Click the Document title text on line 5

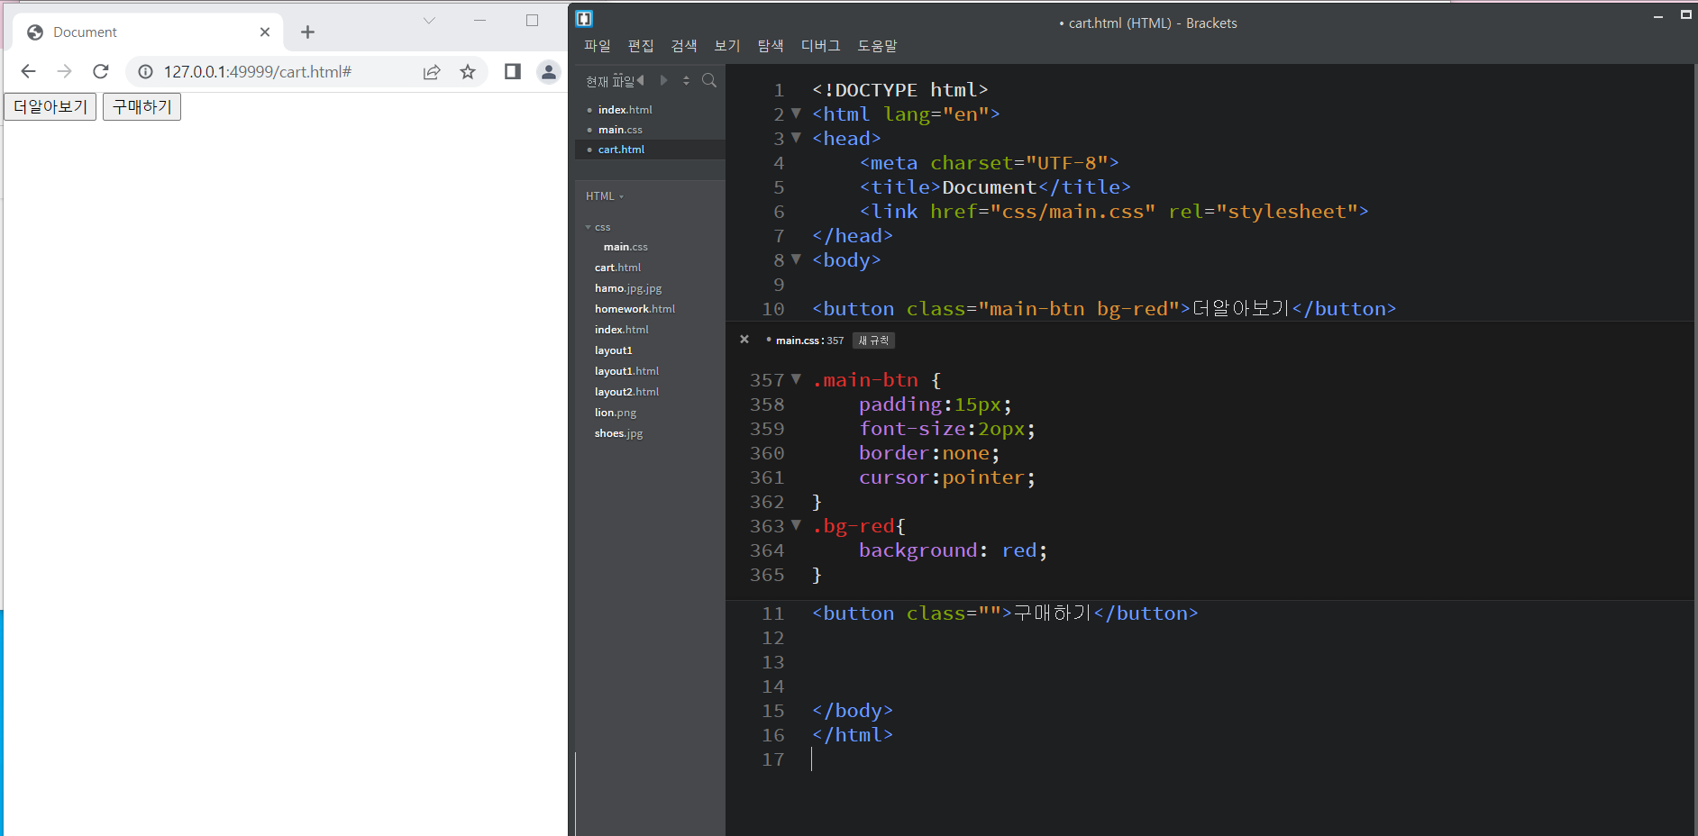point(990,187)
